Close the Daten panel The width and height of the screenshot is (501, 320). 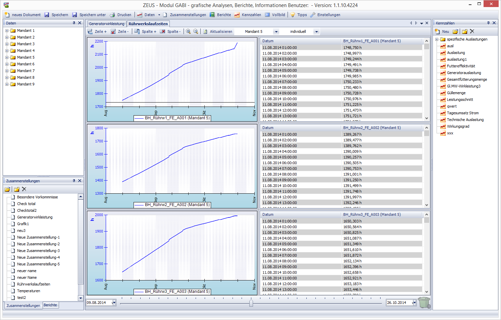click(80, 23)
